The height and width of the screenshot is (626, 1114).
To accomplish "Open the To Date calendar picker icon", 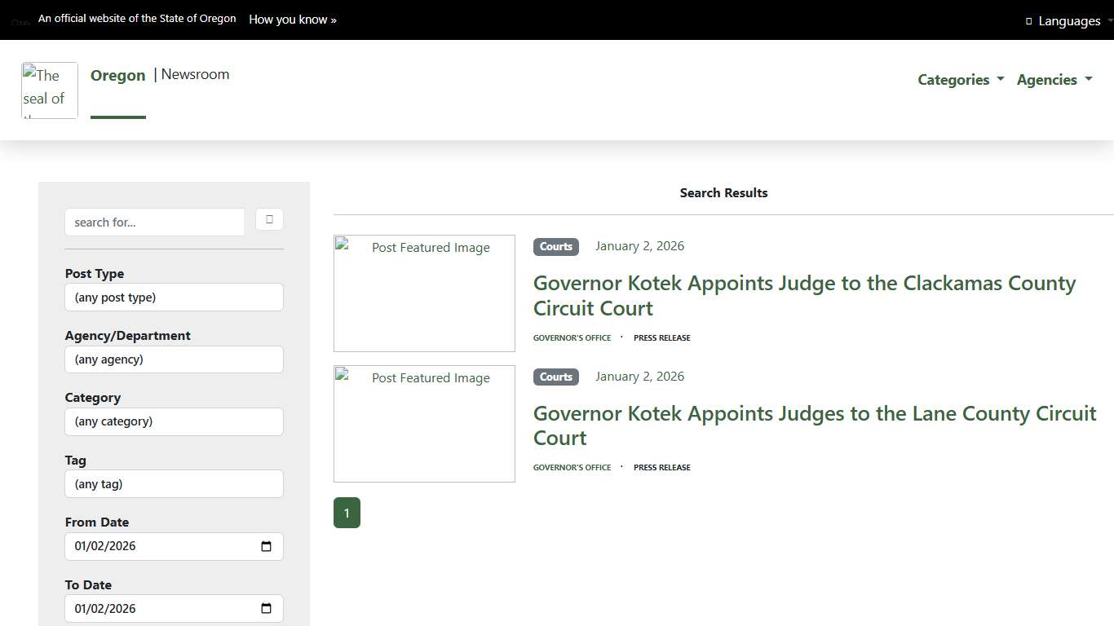I will point(266,609).
